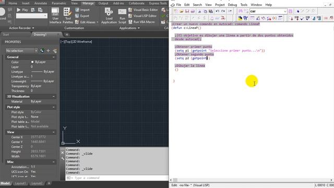Open the Visual LISP Editor from ribbon
The height and width of the screenshot is (188, 334).
tap(142, 16)
